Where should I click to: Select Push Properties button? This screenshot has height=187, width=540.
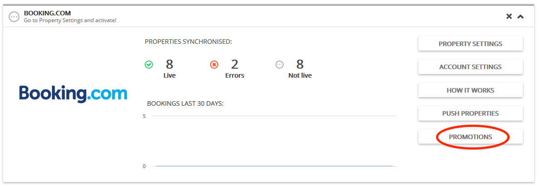coord(471,113)
